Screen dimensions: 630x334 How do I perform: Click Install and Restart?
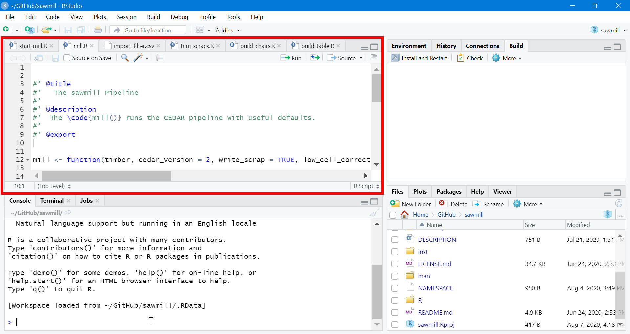tap(419, 58)
